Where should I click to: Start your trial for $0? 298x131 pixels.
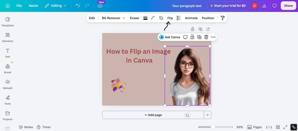[x=228, y=6]
